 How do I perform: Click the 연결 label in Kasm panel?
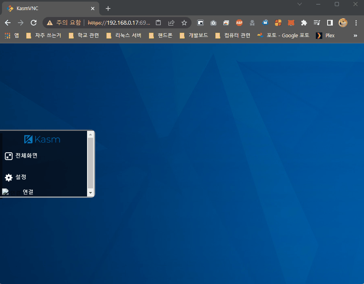click(28, 192)
